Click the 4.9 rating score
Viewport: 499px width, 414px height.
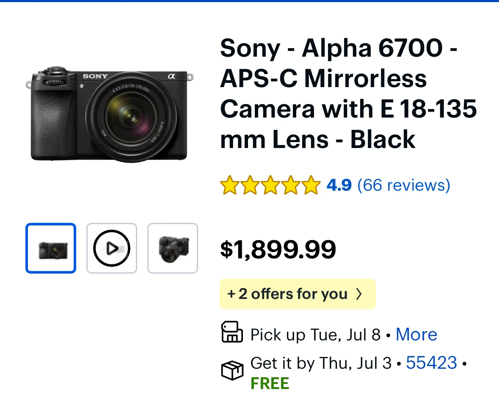339,185
